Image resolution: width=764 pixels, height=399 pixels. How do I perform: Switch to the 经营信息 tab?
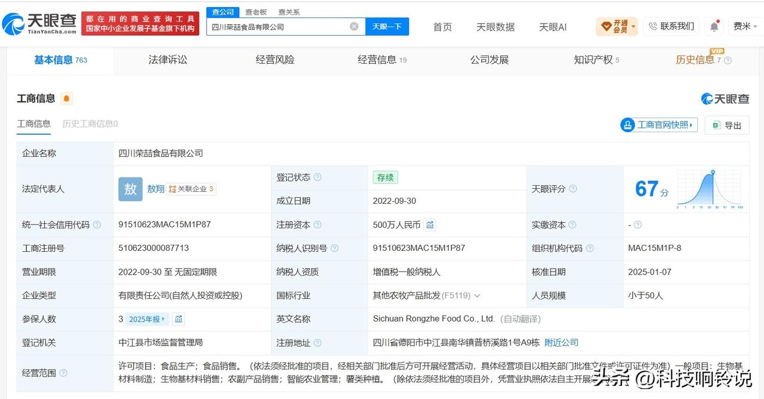pyautogui.click(x=382, y=60)
